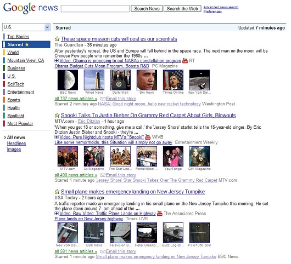Click the Search the Web button
This screenshot has height=264, width=291.
[x=182, y=9]
